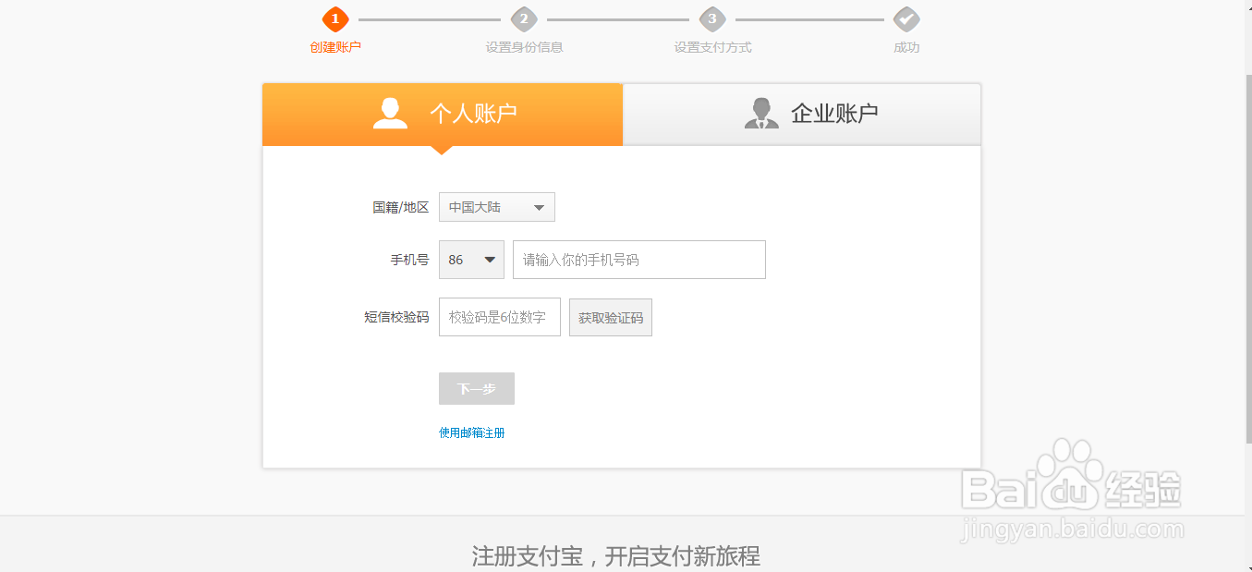
Task: Click the 手机号 field label
Action: [410, 260]
